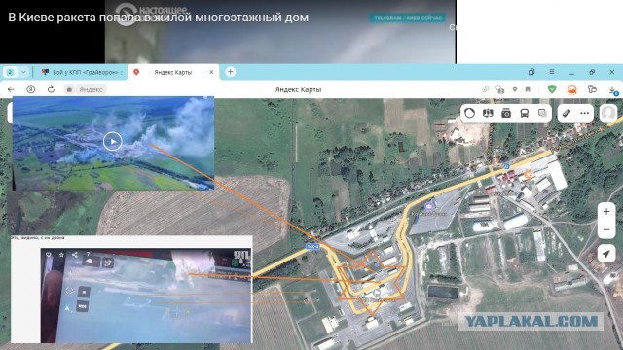
Task: Open the green shield adblock extension
Action: (x=552, y=89)
